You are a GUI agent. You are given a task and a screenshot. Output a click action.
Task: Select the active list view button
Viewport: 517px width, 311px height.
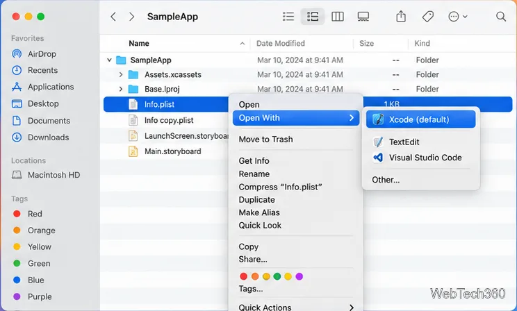point(312,17)
